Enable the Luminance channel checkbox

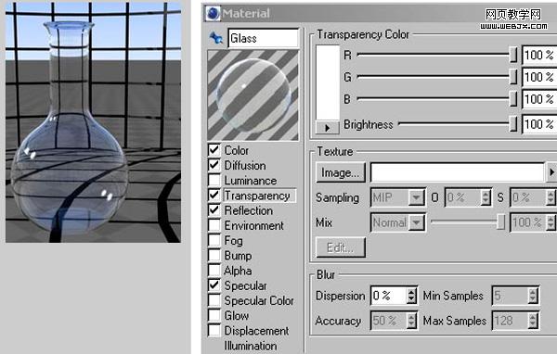[x=214, y=180]
